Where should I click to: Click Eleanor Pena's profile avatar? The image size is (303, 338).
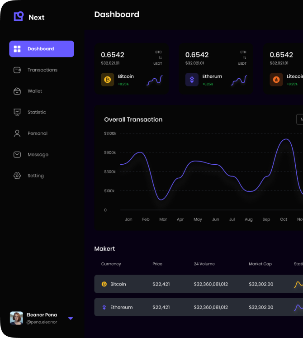[x=17, y=318]
